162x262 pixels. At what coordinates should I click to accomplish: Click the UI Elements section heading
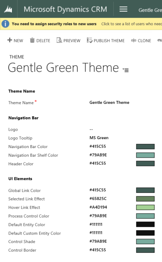click(x=20, y=179)
